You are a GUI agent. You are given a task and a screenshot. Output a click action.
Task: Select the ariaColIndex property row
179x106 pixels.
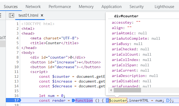point(132,60)
